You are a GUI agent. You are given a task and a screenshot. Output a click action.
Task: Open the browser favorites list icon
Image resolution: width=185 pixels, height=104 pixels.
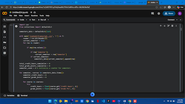coord(165,7)
